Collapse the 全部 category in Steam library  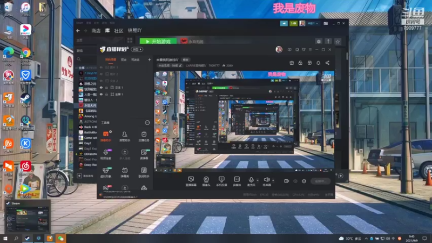(x=77, y=68)
